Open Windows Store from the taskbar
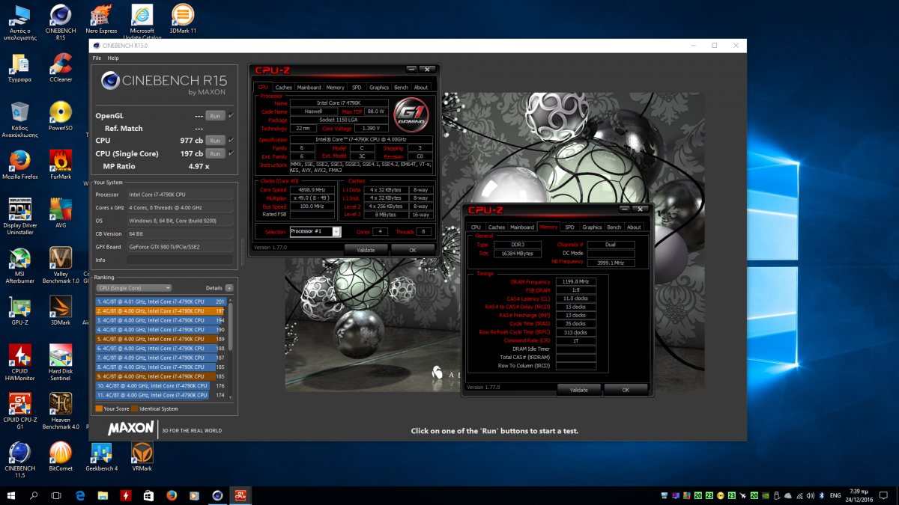This screenshot has width=899, height=505. (149, 495)
